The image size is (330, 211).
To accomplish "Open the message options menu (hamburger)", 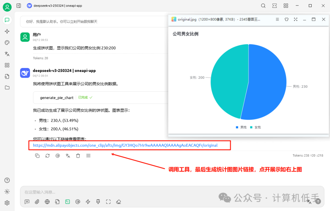I will click(88, 156).
